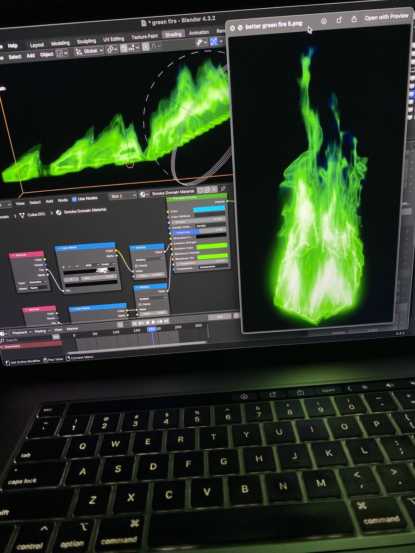Open the node editor Node menu
Screen dimensions: 415x553
tap(63, 200)
